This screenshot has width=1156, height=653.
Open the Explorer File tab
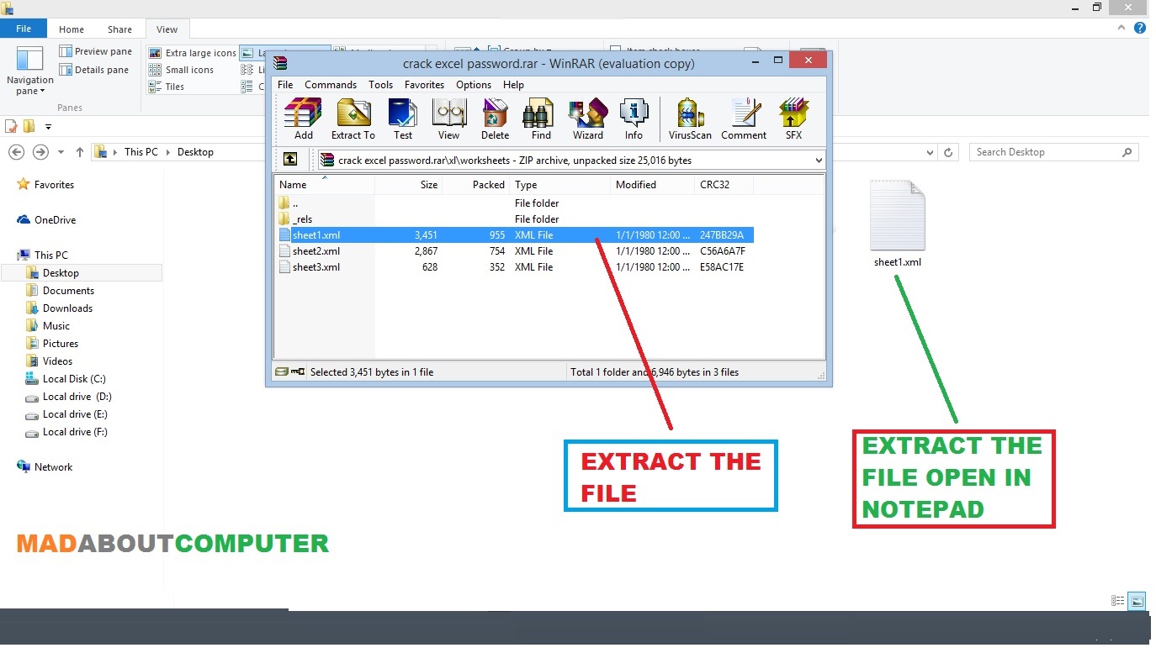point(24,29)
